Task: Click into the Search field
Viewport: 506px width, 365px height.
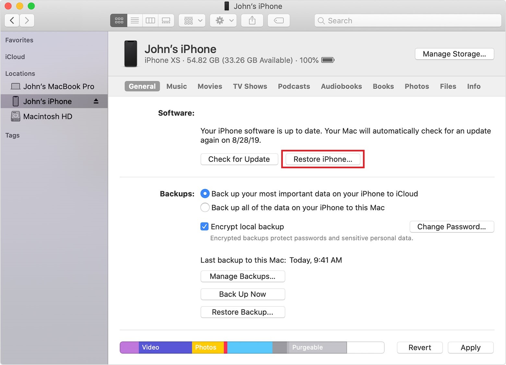Action: 408,21
